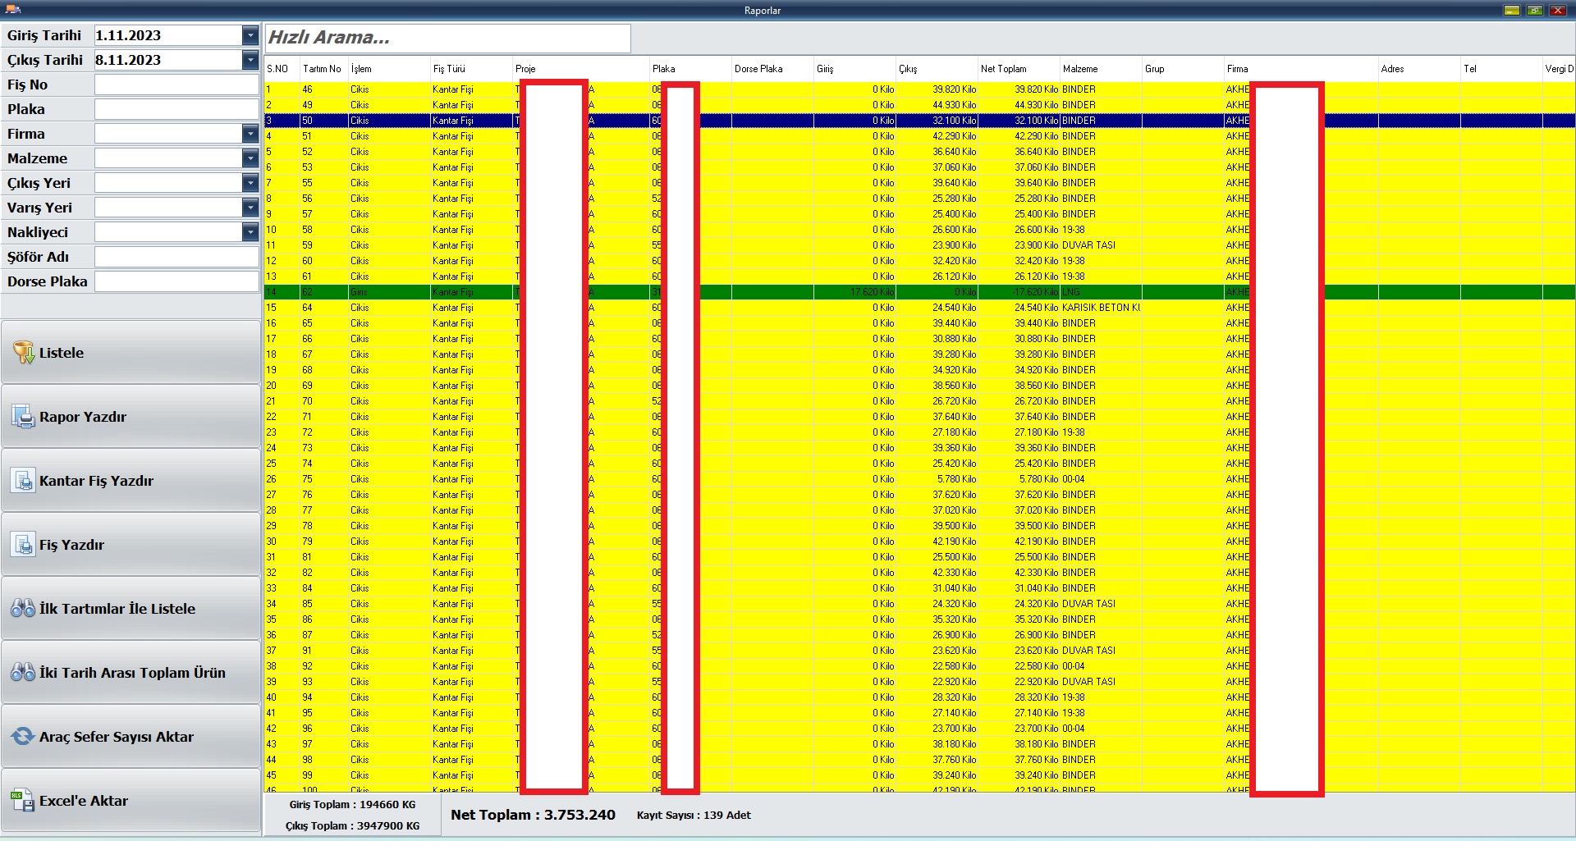Open the Giriş Tarihi date dropdown
This screenshot has width=1576, height=841.
(250, 35)
